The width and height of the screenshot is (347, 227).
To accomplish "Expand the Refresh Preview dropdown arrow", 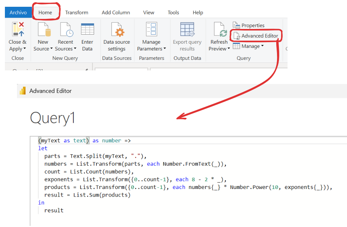I will (x=228, y=48).
